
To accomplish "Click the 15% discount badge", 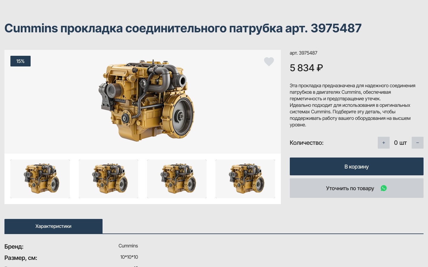I will click(x=21, y=61).
